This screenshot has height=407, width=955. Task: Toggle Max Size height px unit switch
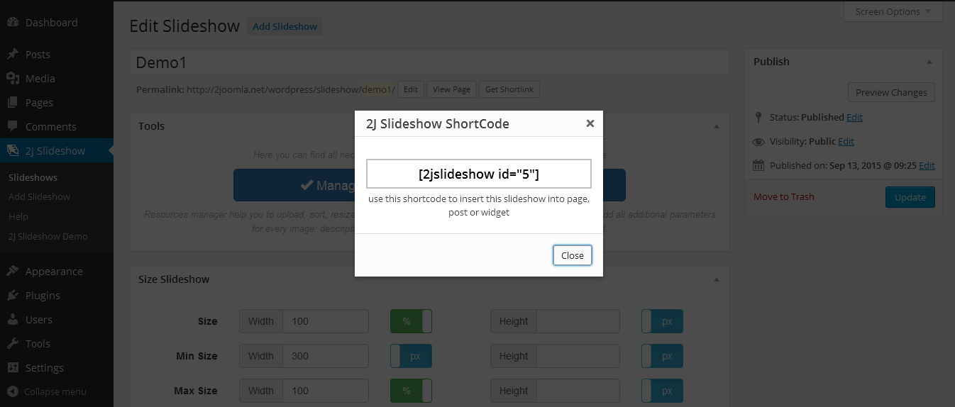tap(662, 391)
